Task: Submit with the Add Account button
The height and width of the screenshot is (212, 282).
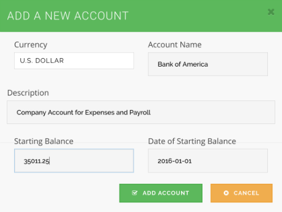Action: click(x=161, y=193)
